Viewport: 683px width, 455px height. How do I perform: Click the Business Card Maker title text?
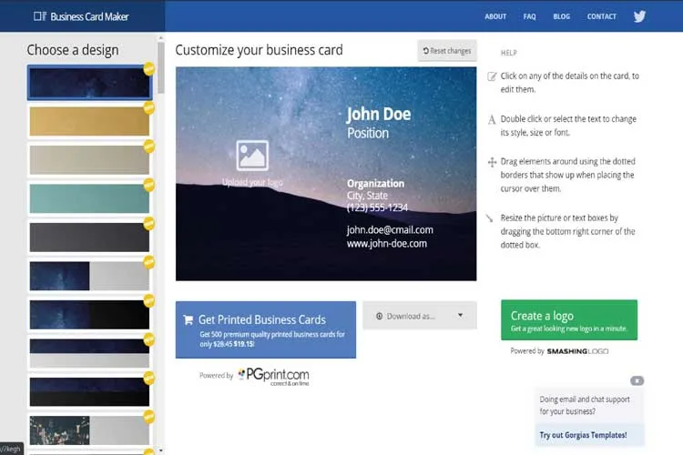pyautogui.click(x=89, y=16)
